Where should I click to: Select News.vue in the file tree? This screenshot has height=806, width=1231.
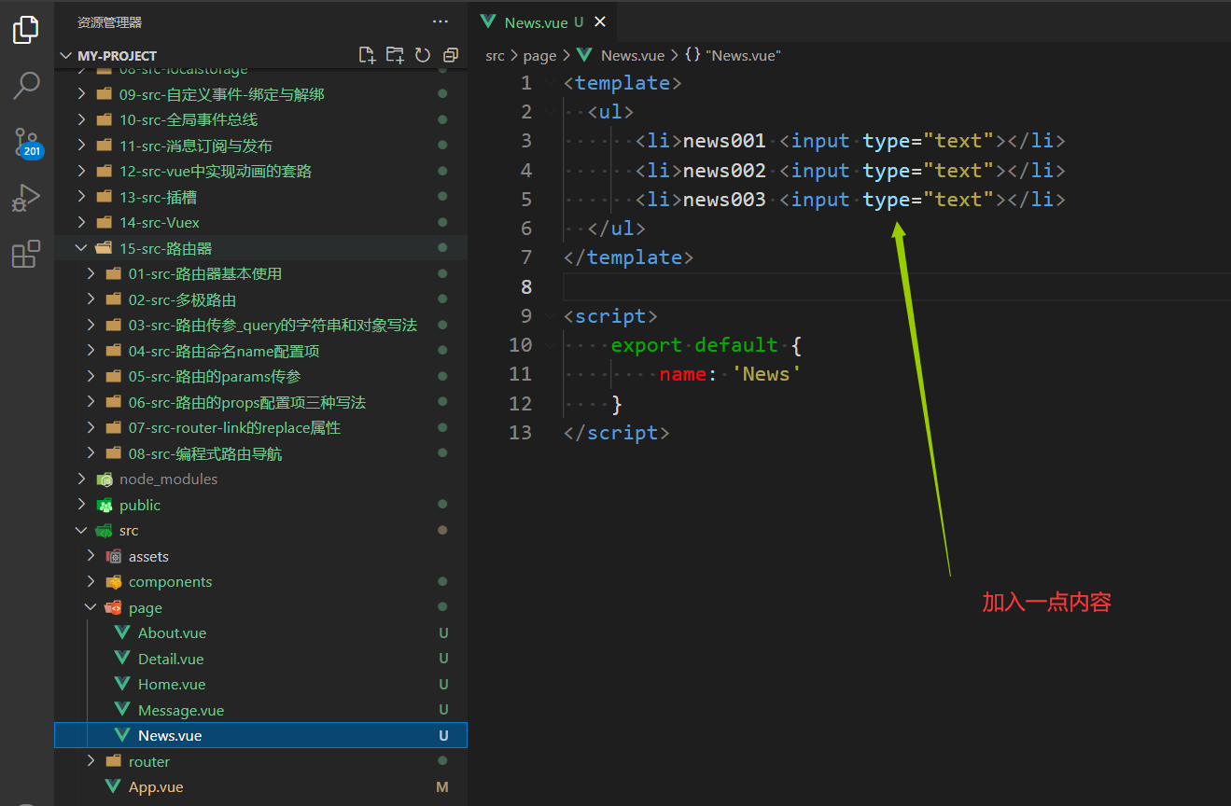click(x=261, y=735)
